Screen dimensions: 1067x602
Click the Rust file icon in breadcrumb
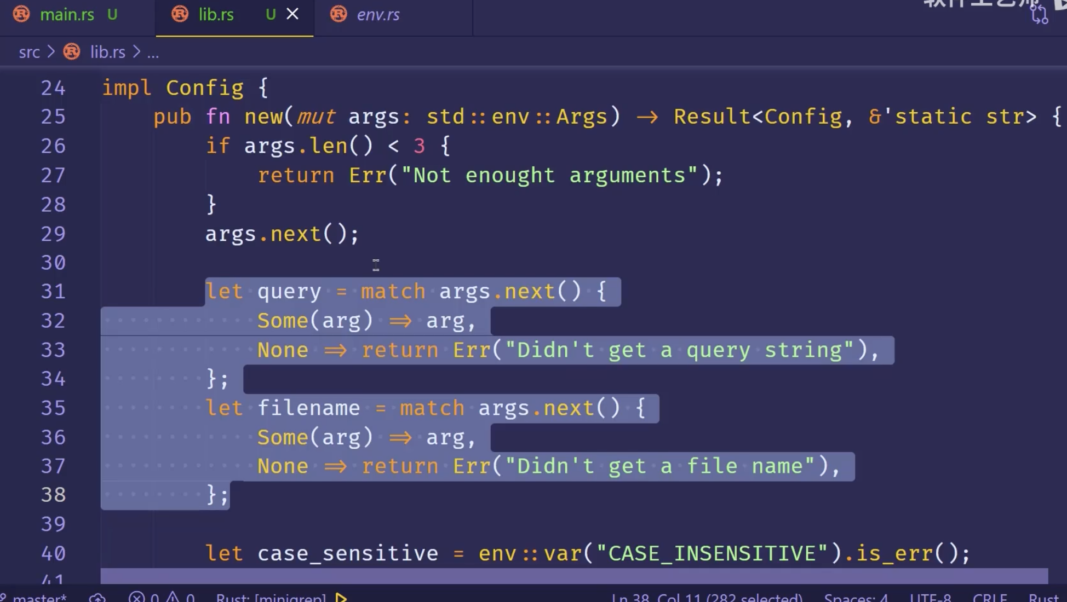[x=72, y=52]
